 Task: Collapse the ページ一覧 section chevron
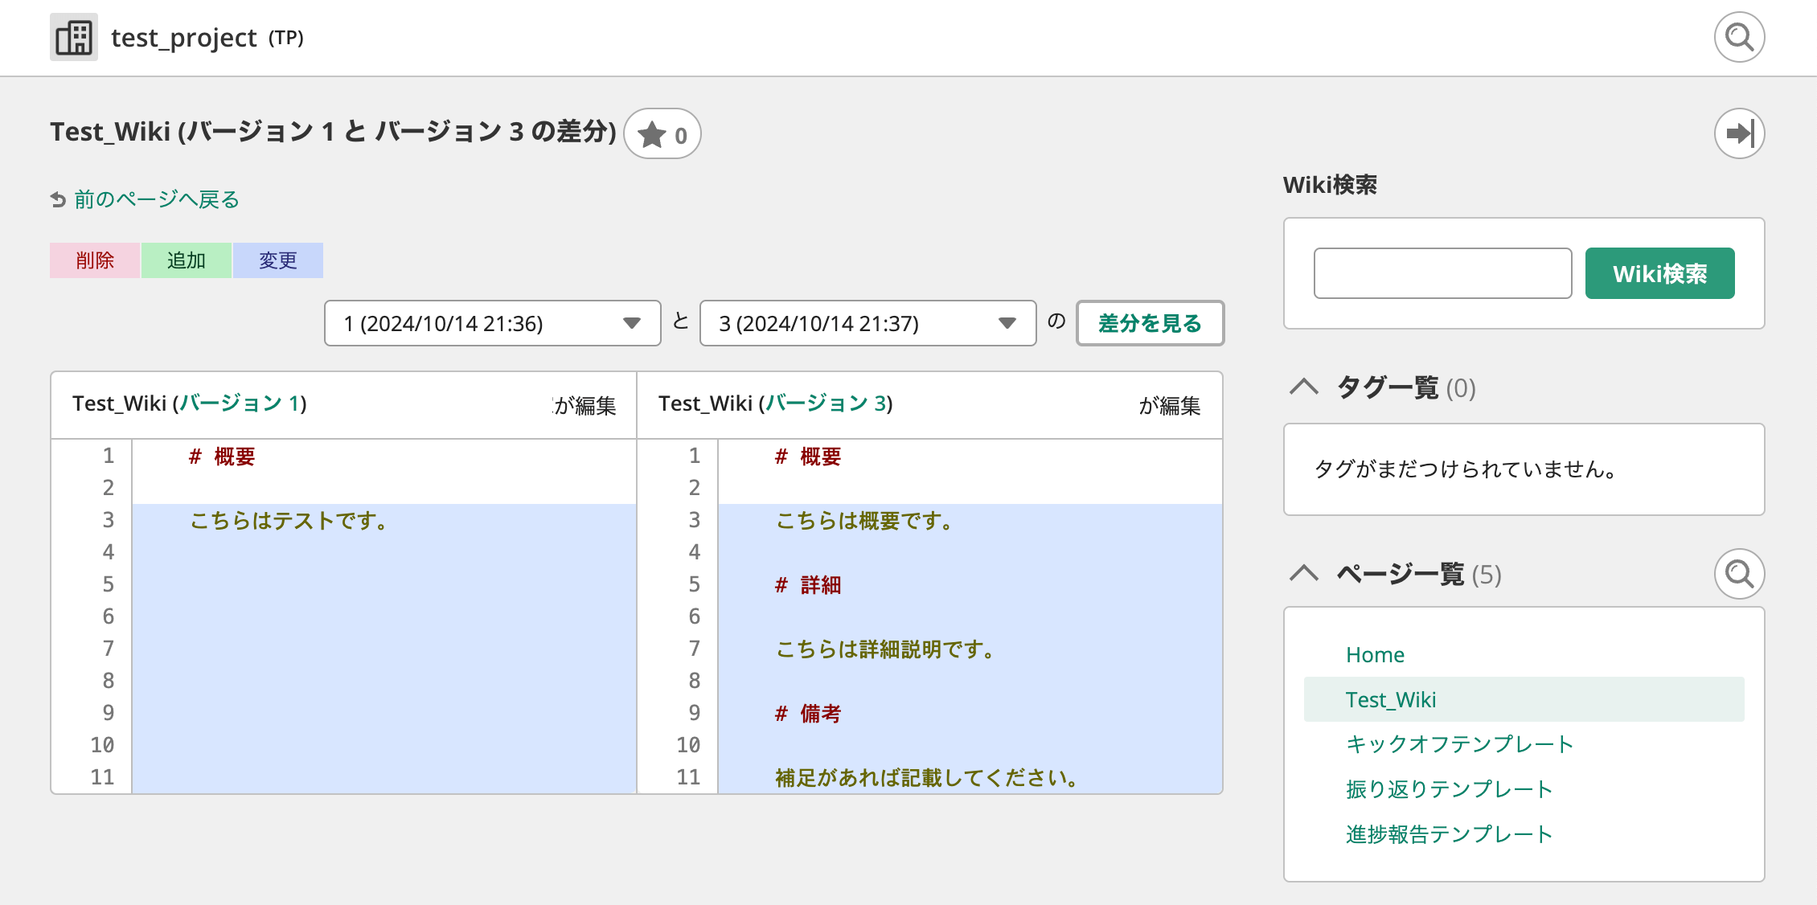point(1303,574)
